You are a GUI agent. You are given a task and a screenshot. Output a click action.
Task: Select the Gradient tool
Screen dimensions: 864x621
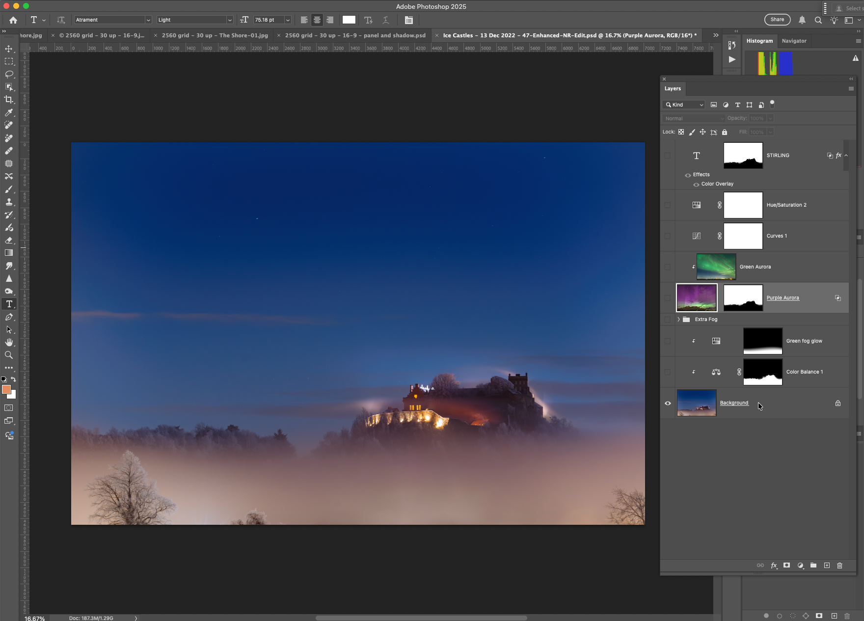(9, 253)
